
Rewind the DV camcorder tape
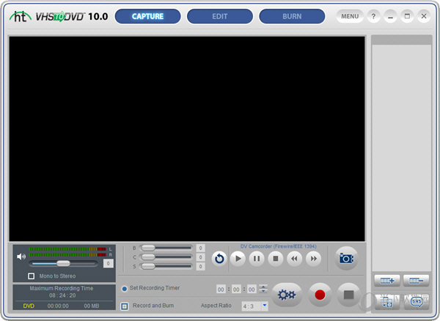click(294, 259)
